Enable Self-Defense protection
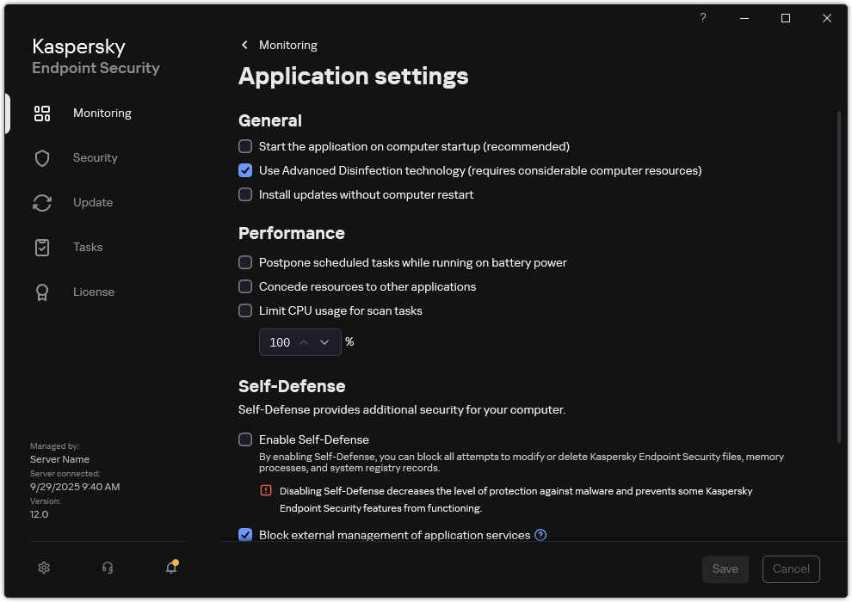 click(245, 439)
